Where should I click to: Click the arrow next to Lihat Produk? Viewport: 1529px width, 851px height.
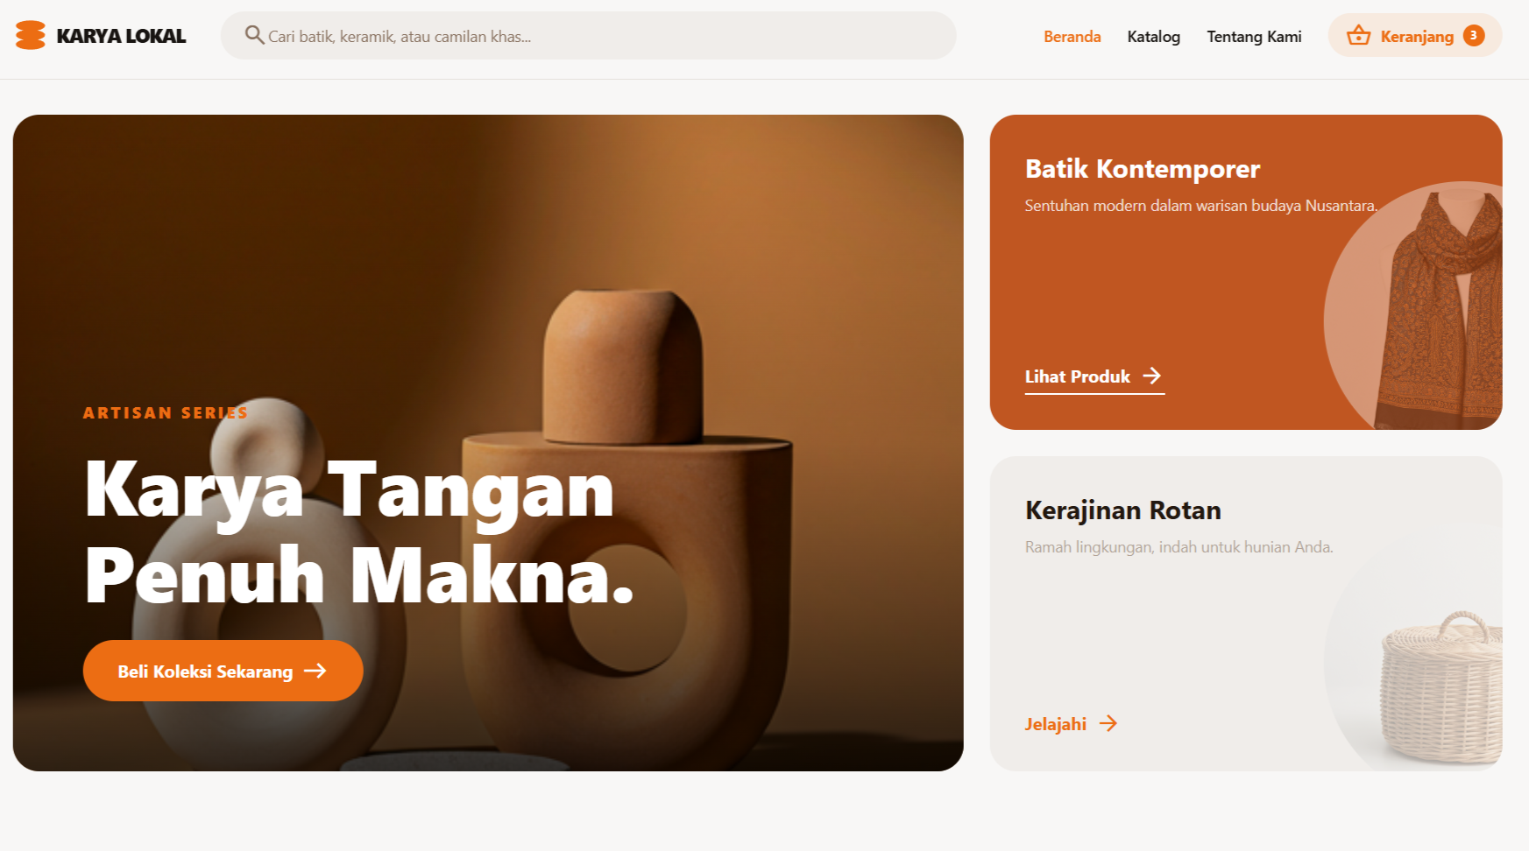click(1152, 376)
